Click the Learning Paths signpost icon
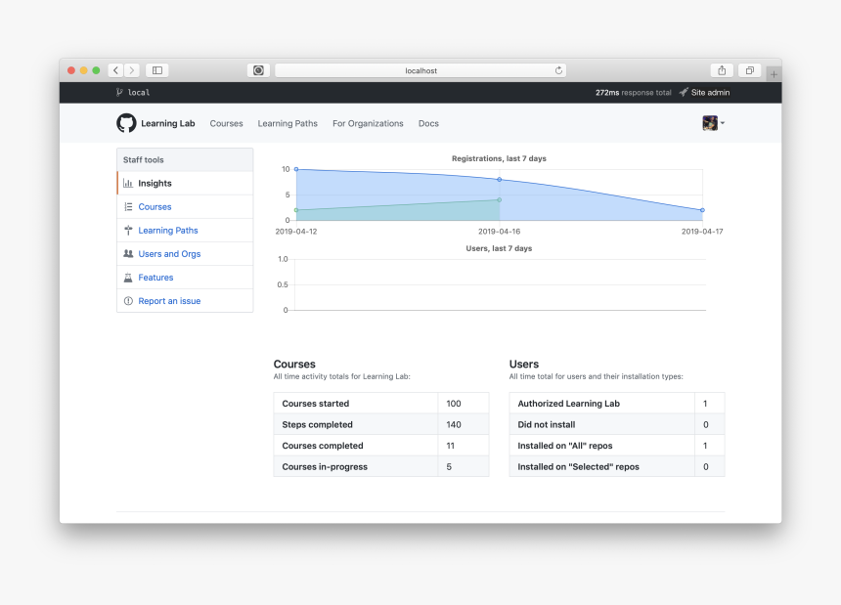 tap(128, 231)
